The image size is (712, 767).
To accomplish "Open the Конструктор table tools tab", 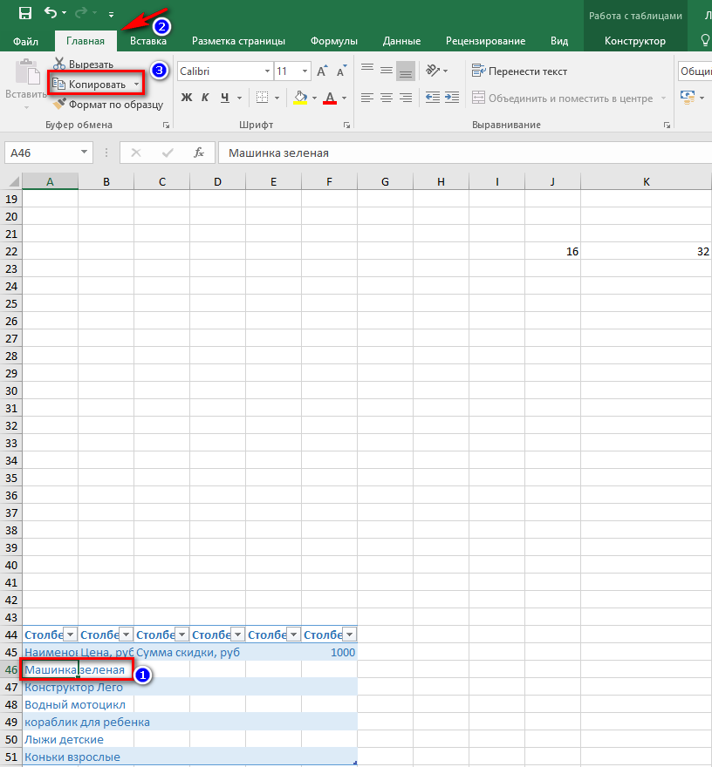I will [634, 41].
